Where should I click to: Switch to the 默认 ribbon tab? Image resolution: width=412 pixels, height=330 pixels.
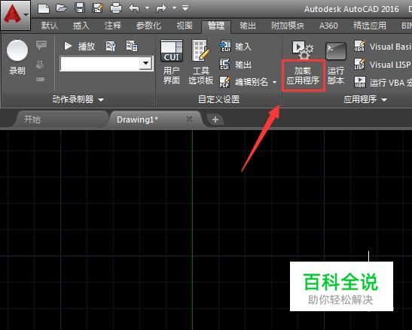click(x=50, y=26)
